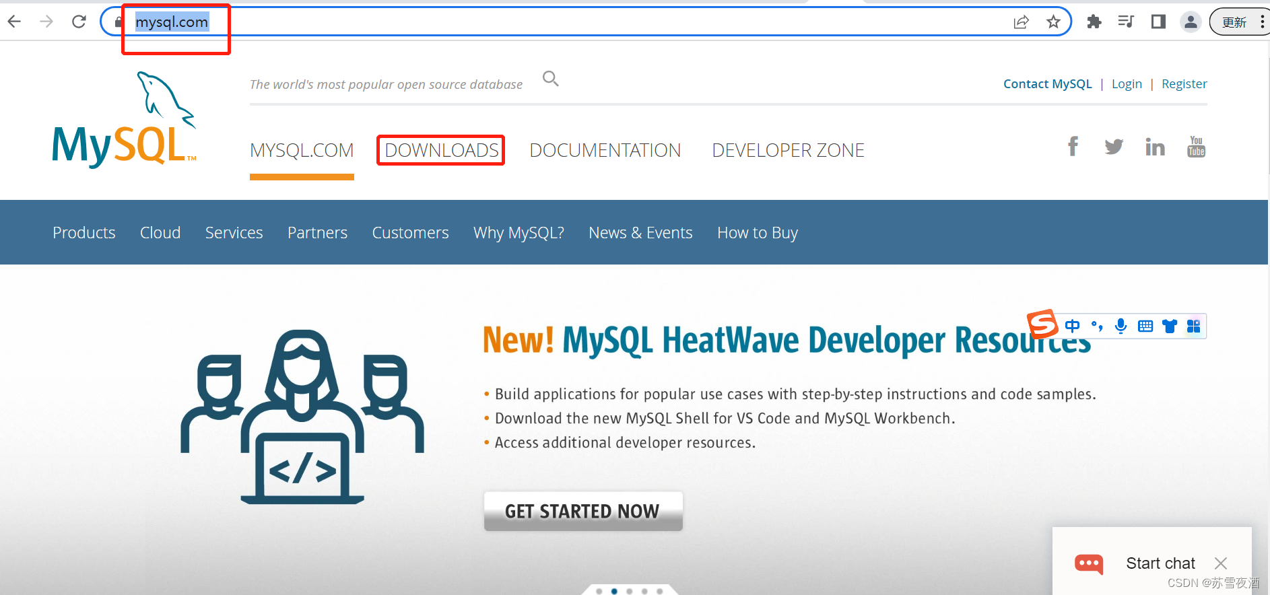The height and width of the screenshot is (595, 1270).
Task: Select the third carousel dot
Action: [629, 591]
